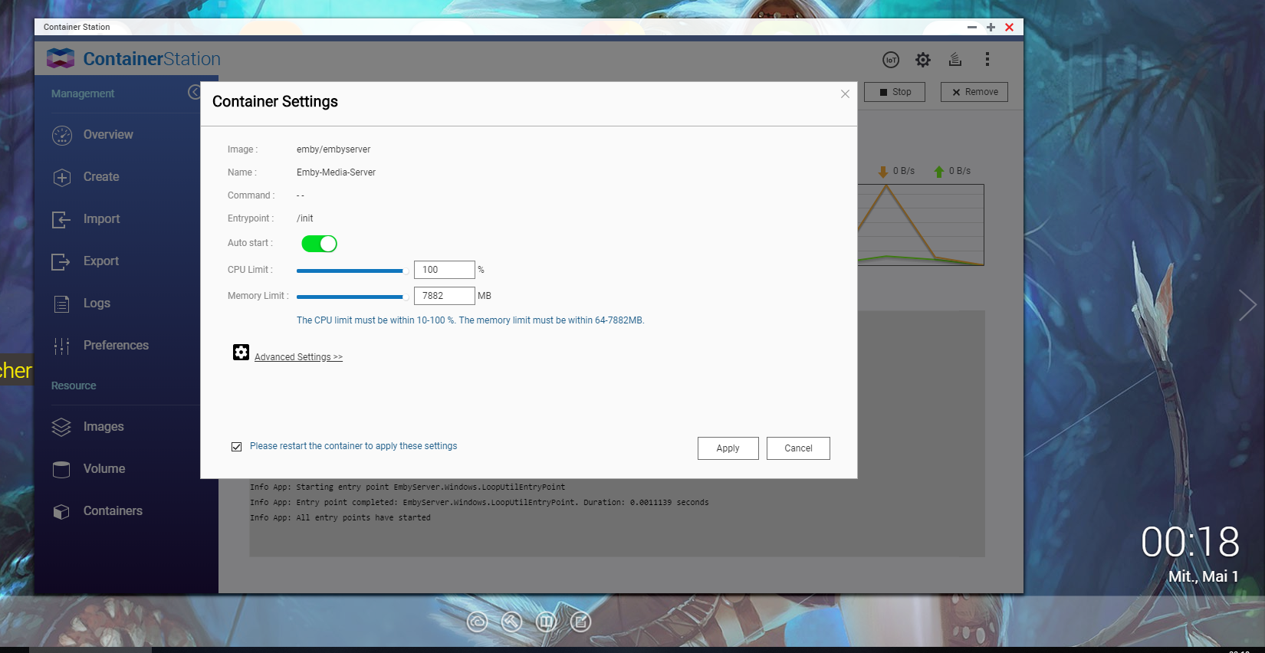The width and height of the screenshot is (1265, 653).
Task: Select Export in the sidebar
Action: click(101, 261)
